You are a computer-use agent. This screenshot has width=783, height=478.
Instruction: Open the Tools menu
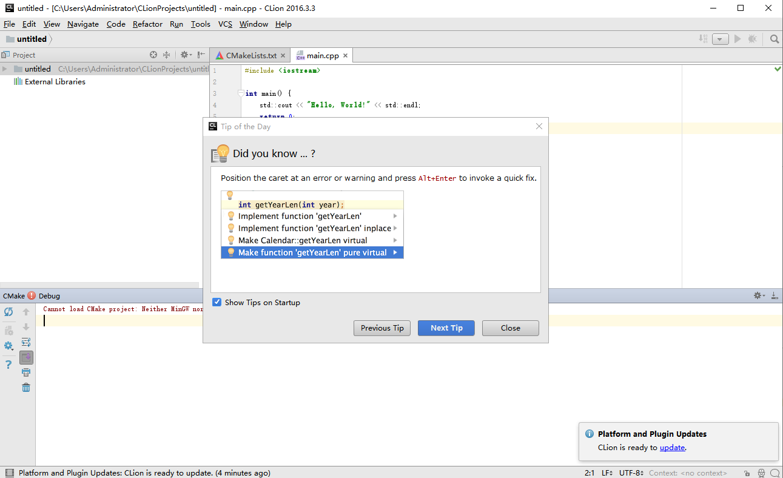pyautogui.click(x=200, y=24)
